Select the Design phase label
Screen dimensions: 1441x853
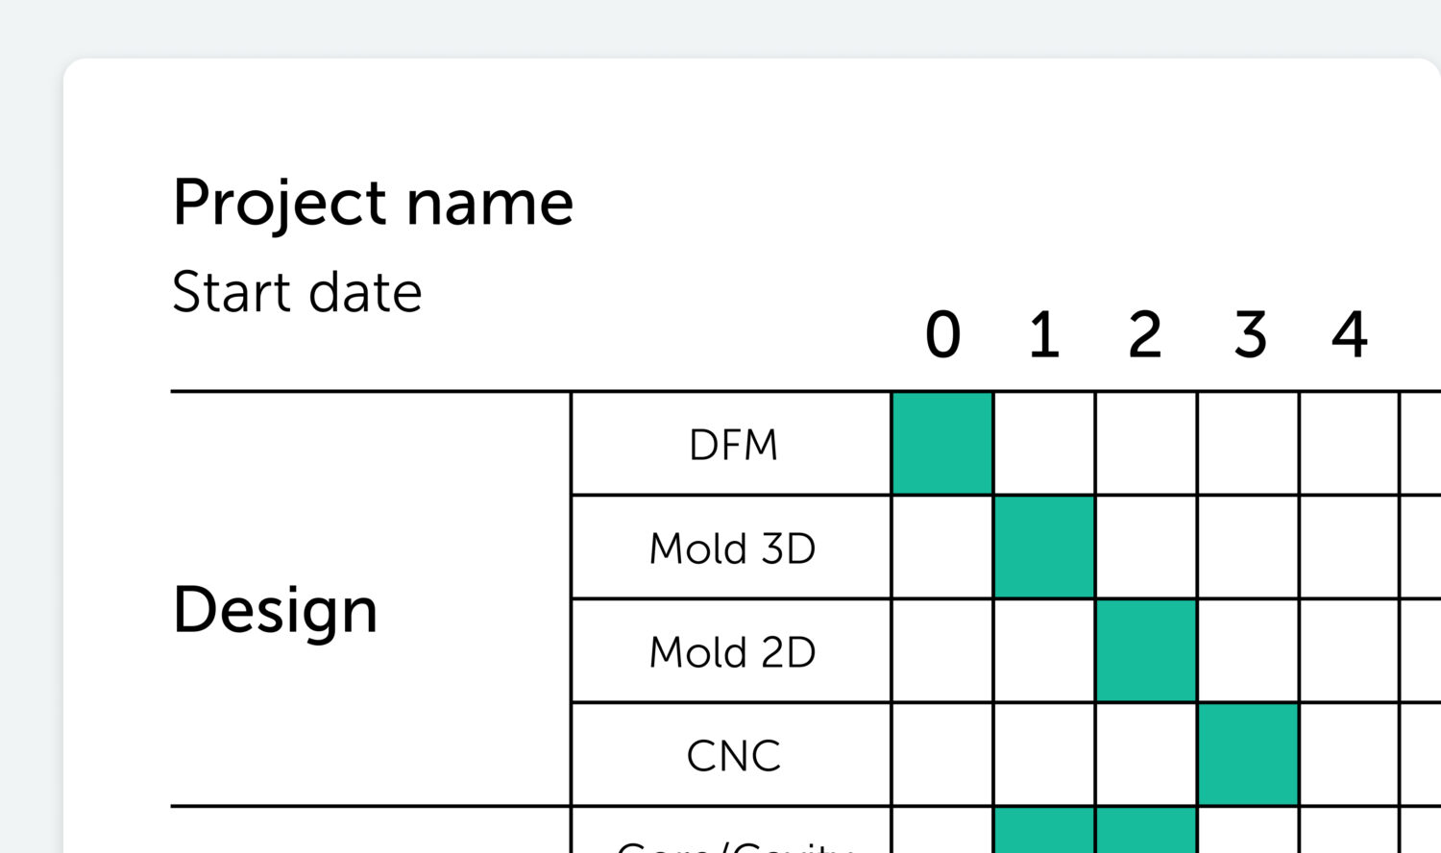coord(276,610)
